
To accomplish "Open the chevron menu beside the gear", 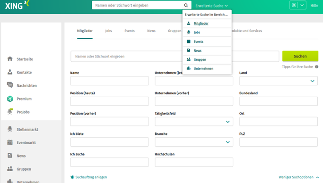I will (302, 5).
